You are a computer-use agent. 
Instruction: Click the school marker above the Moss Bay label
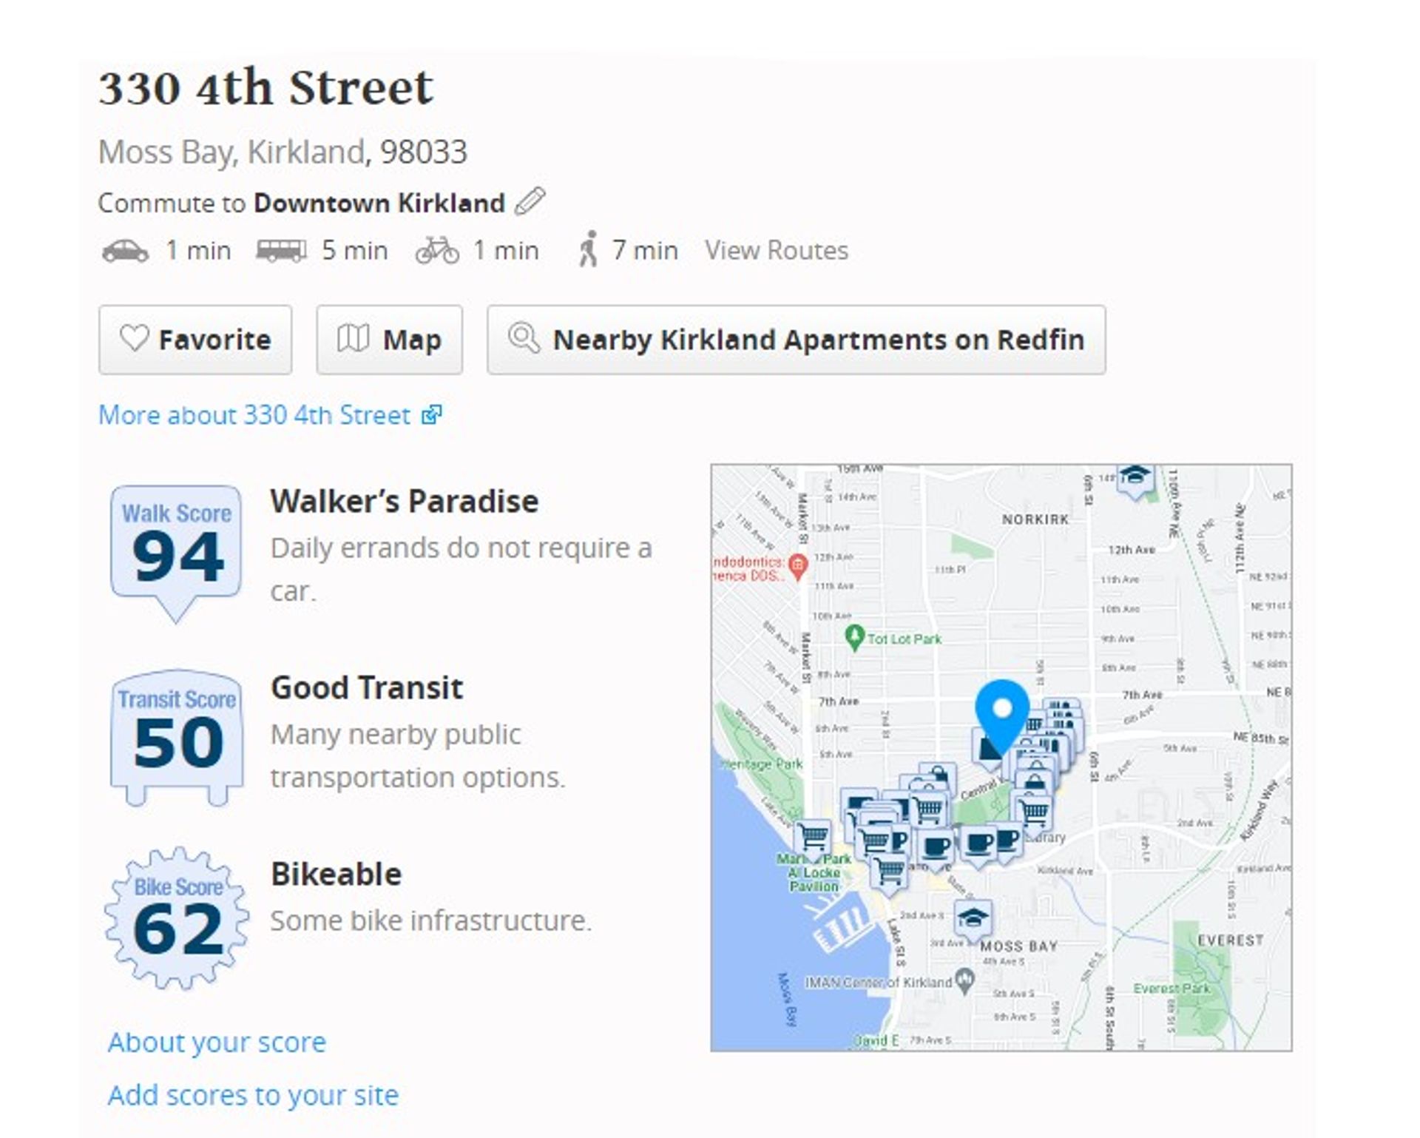973,918
